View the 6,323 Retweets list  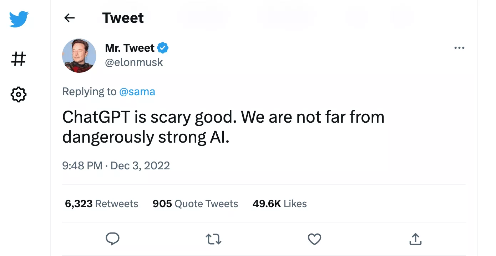(101, 204)
